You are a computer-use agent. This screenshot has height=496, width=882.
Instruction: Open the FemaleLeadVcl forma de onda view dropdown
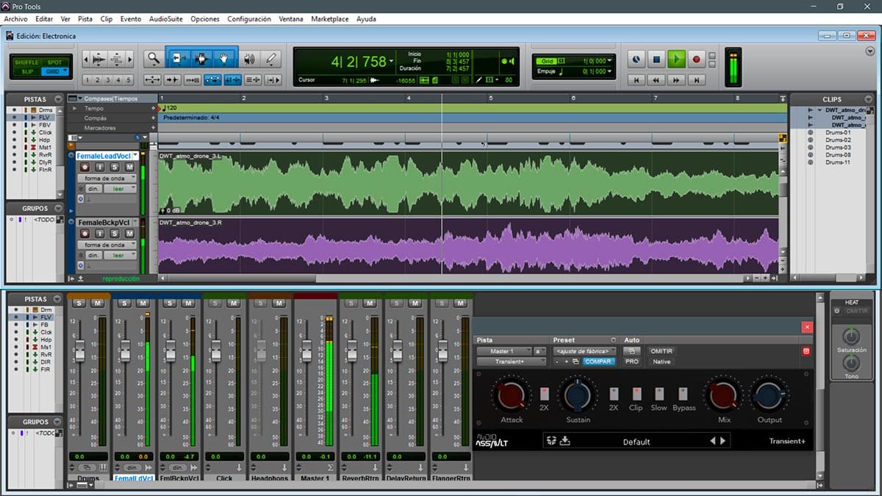pyautogui.click(x=108, y=178)
